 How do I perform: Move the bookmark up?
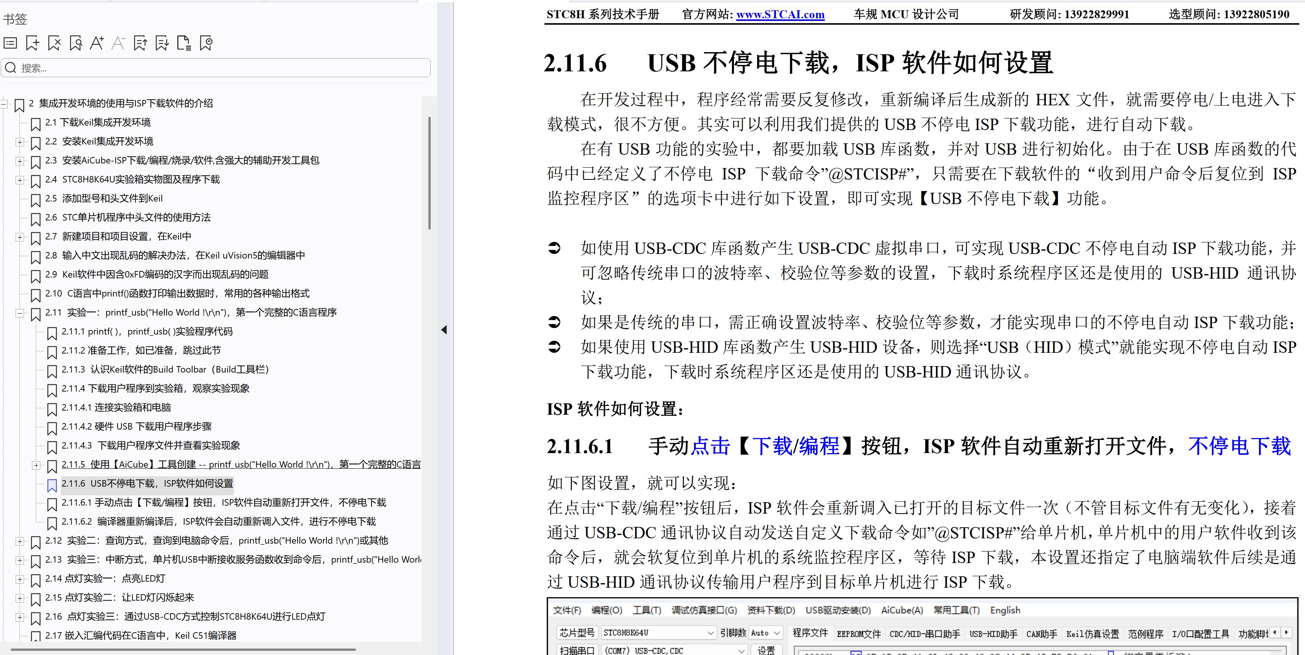tap(140, 43)
